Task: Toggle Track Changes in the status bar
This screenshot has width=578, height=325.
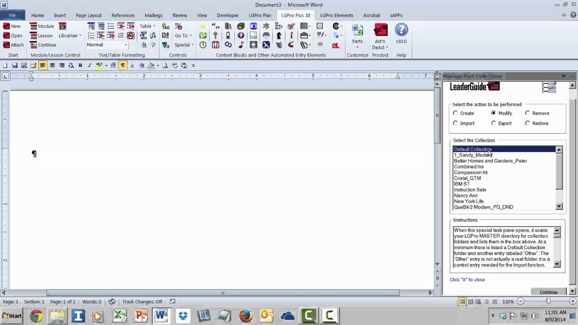Action: point(142,302)
